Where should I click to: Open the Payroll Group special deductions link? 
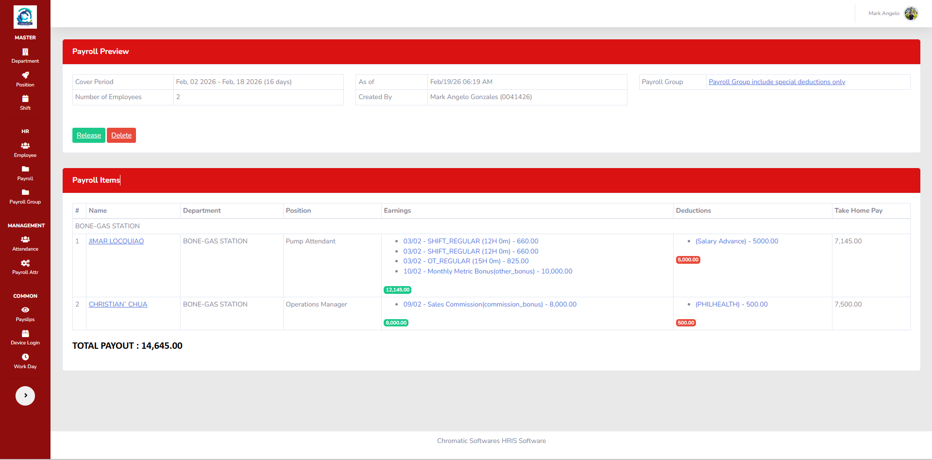(x=777, y=82)
